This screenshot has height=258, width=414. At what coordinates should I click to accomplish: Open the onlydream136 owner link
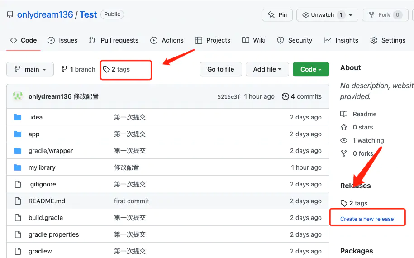click(x=45, y=14)
